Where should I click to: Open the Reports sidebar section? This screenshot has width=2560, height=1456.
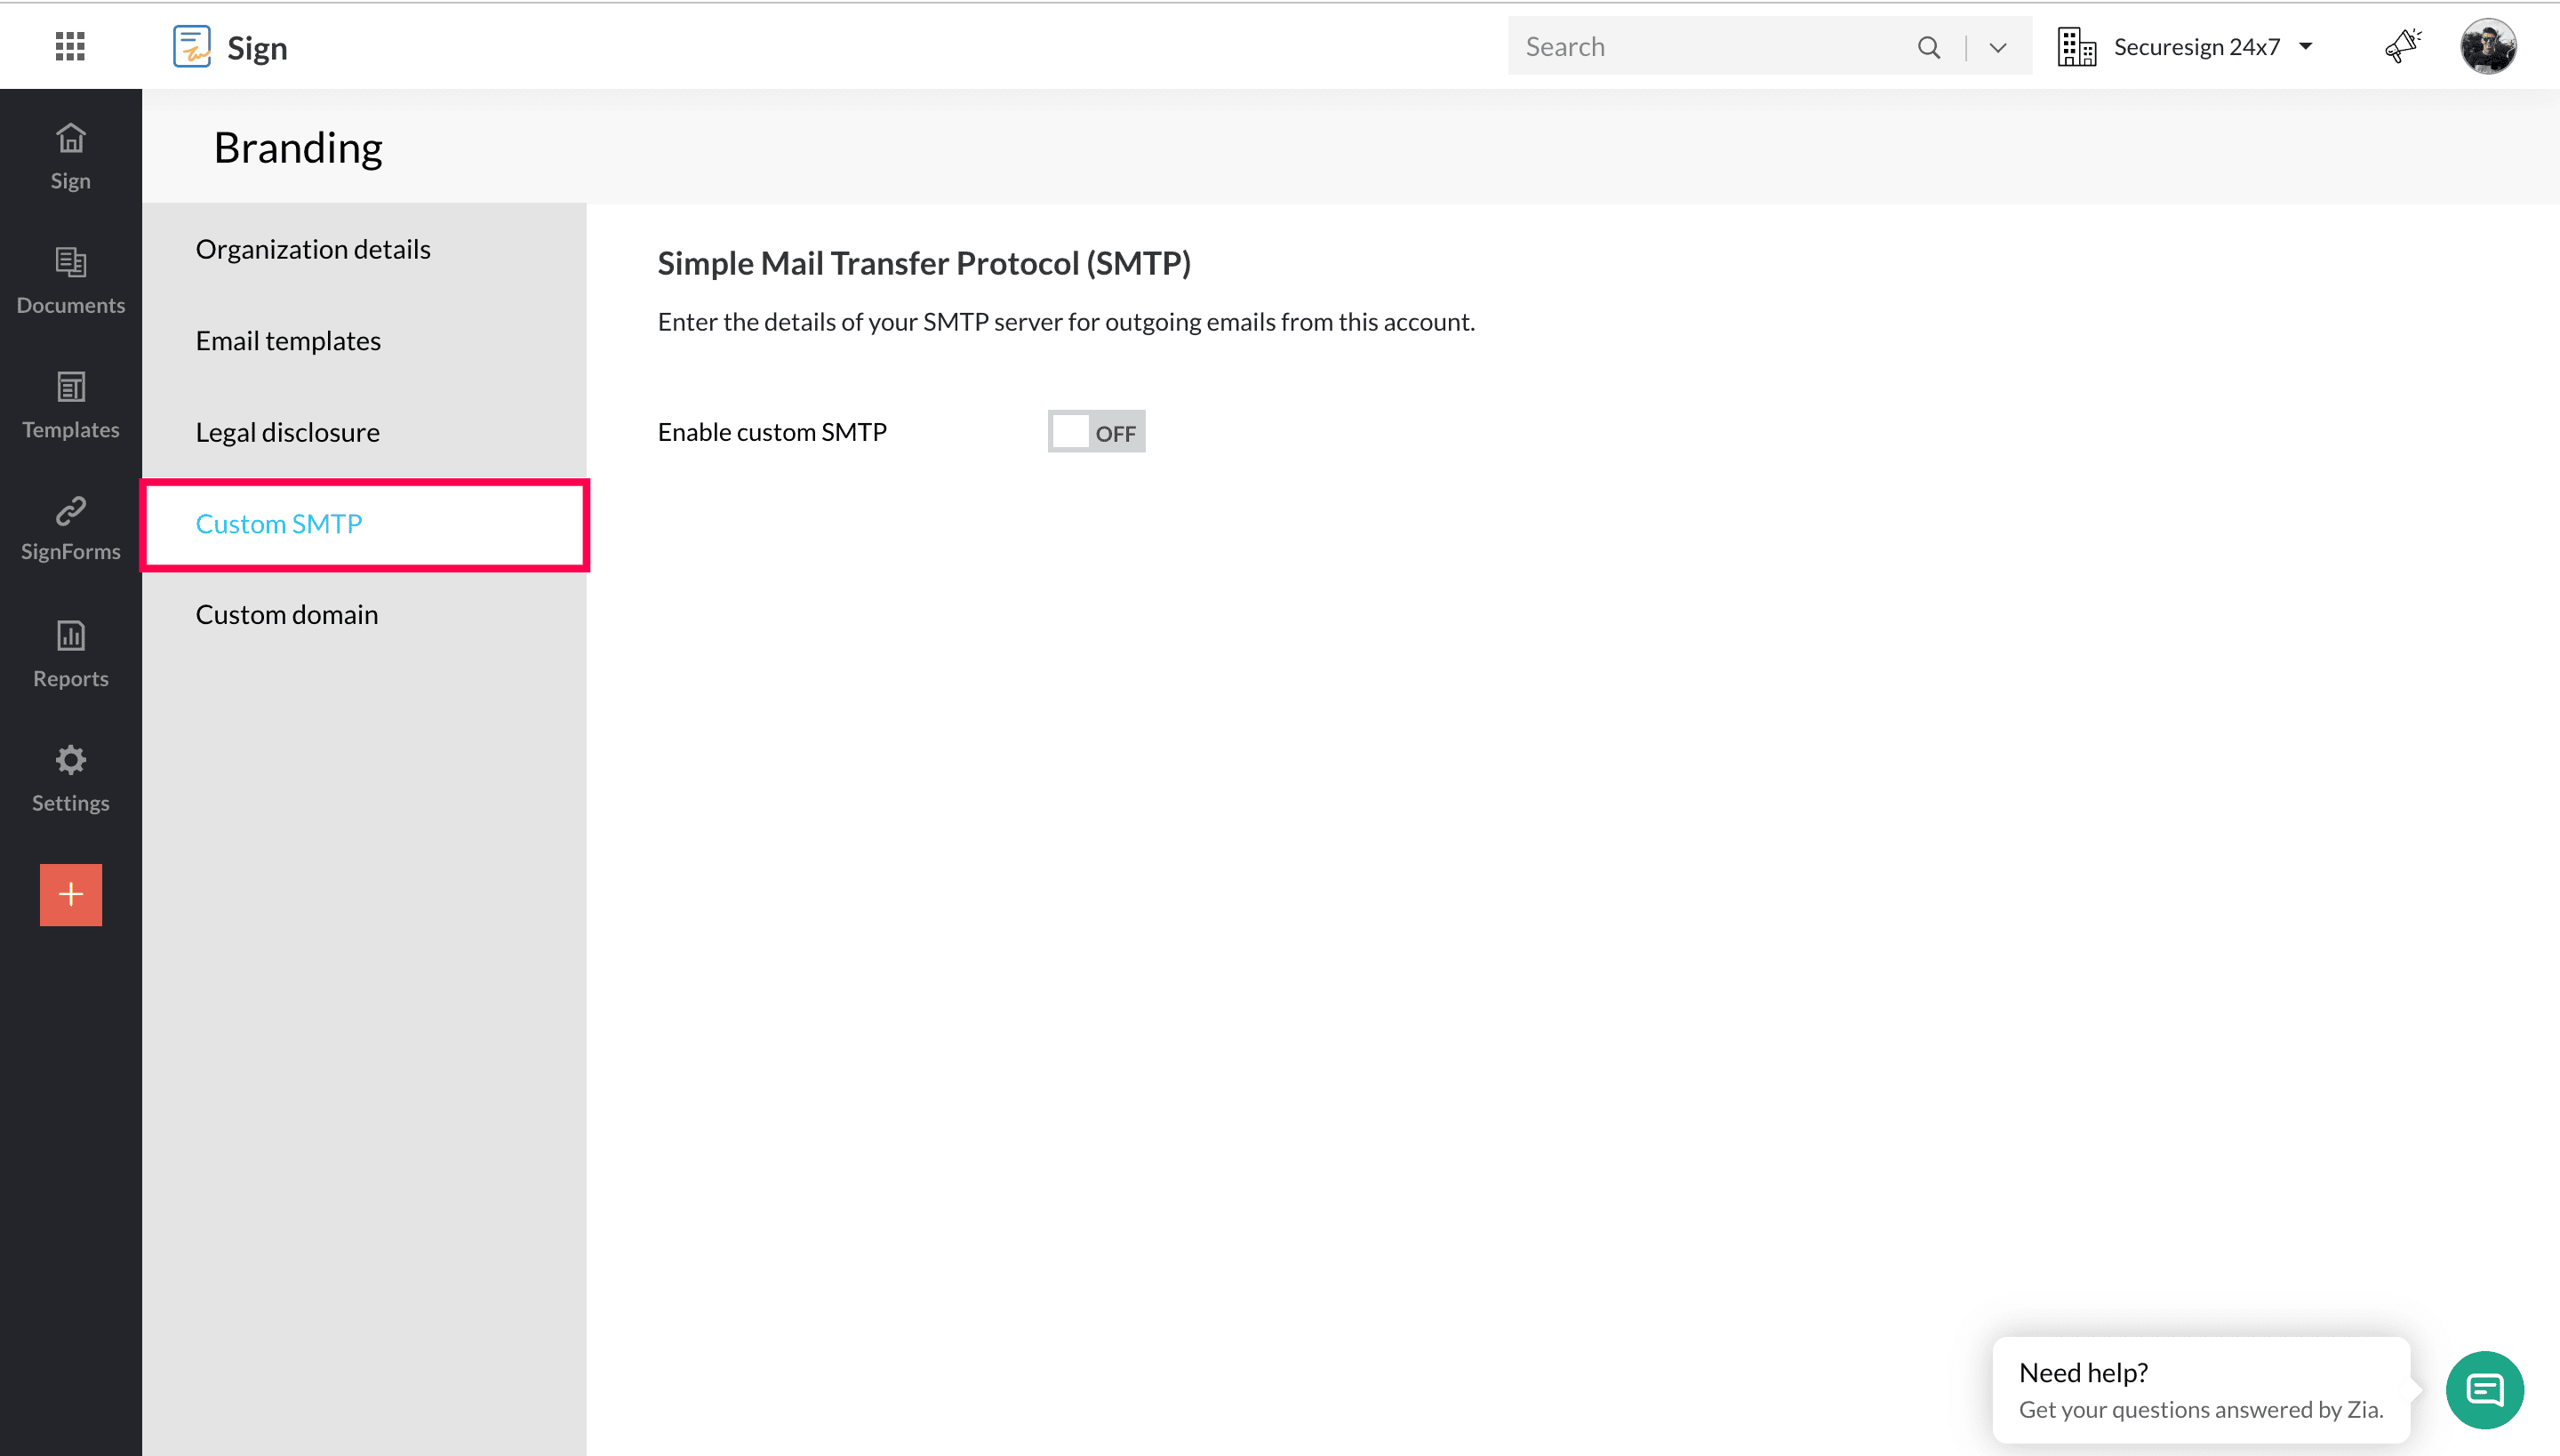[70, 653]
